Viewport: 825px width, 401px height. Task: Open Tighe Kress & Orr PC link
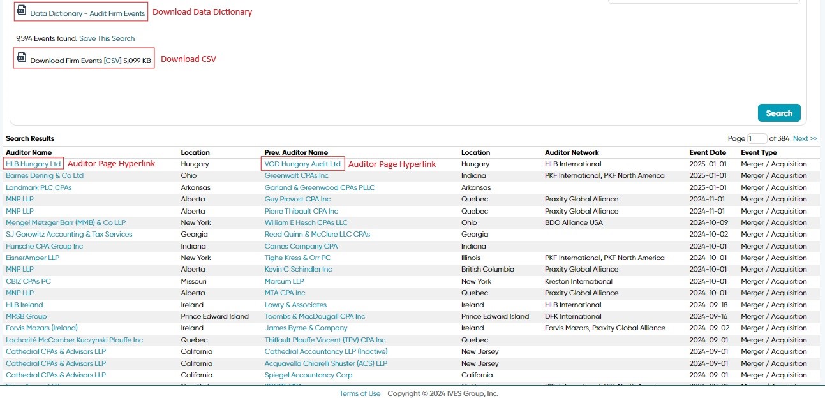(298, 258)
